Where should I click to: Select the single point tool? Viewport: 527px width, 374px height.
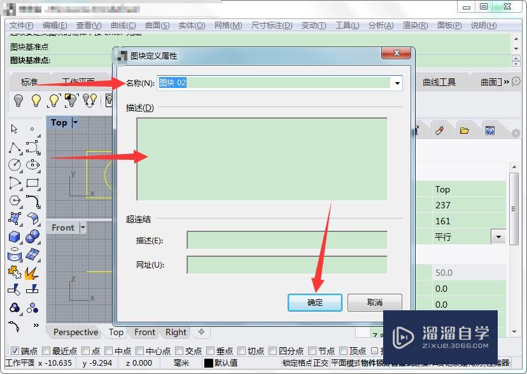pyautogui.click(x=32, y=129)
